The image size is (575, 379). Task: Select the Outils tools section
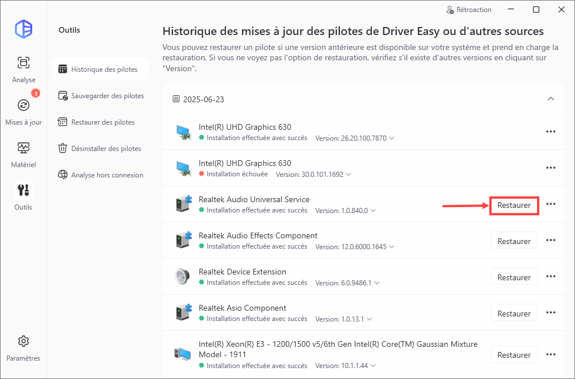click(x=24, y=196)
